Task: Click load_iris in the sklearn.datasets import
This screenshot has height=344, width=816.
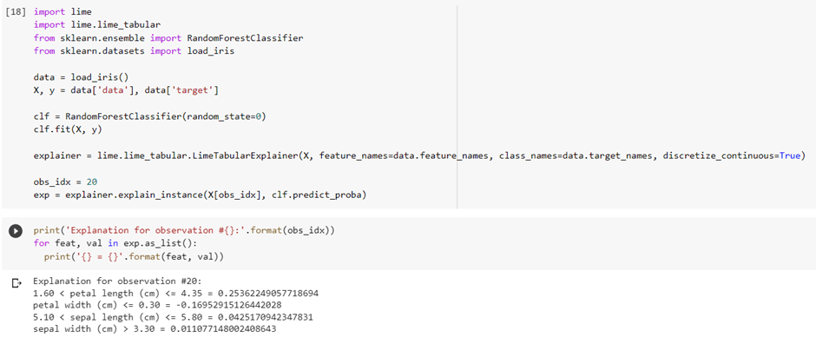Action: pyautogui.click(x=208, y=51)
